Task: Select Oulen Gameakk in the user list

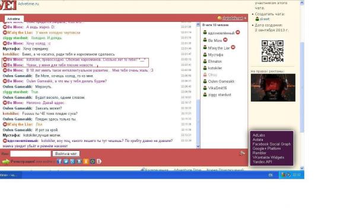Action: [221, 81]
